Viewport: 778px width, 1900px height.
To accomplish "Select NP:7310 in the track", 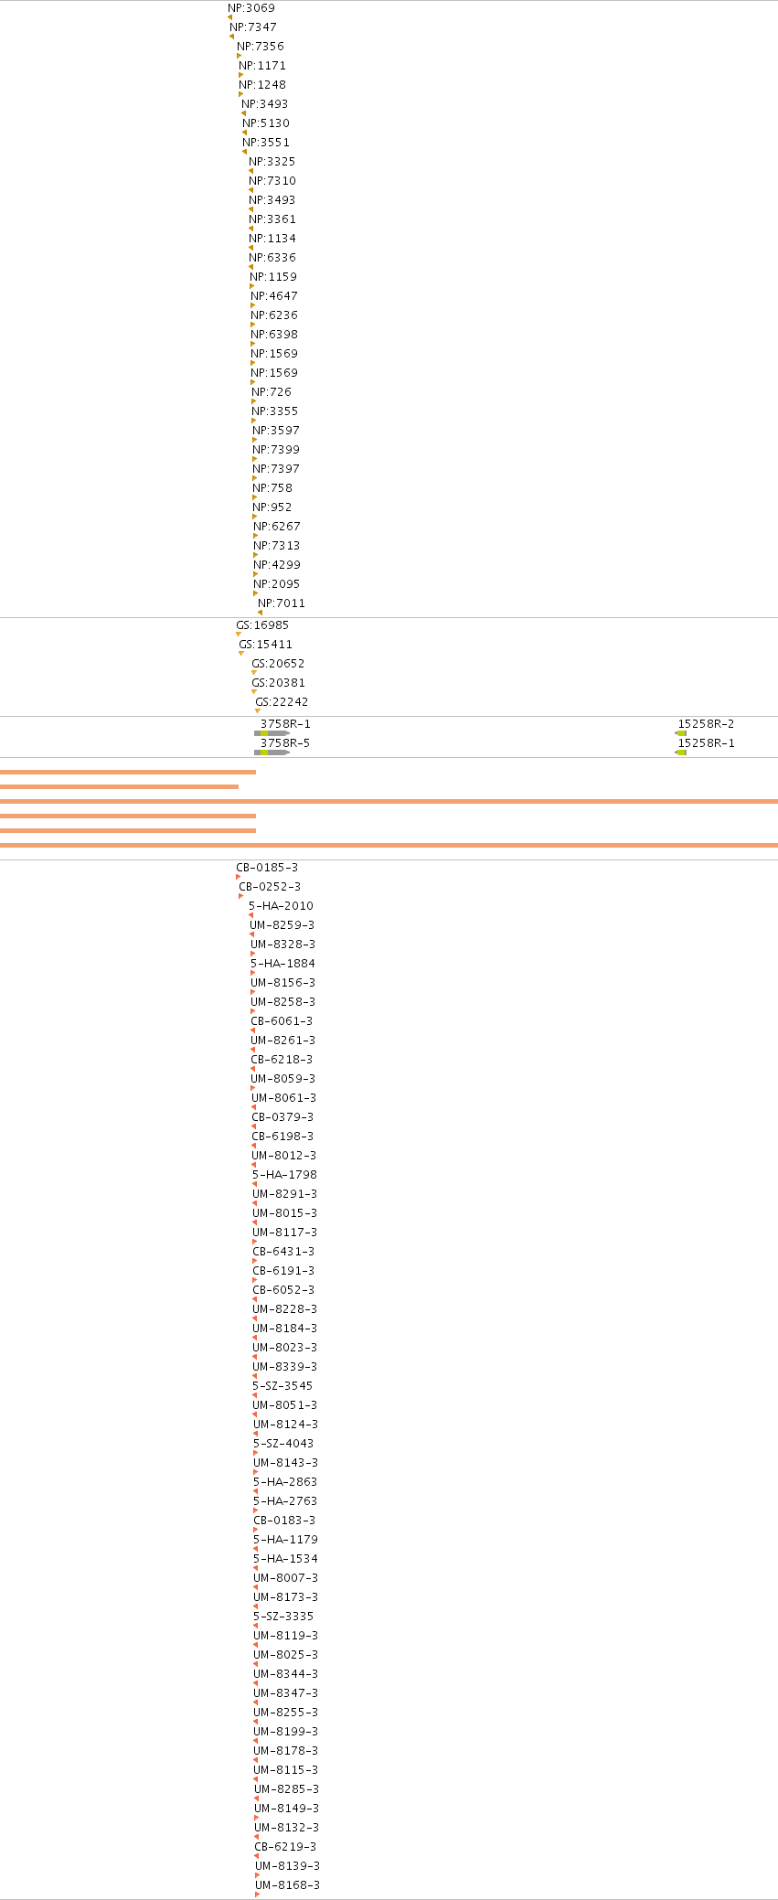I will click(272, 181).
